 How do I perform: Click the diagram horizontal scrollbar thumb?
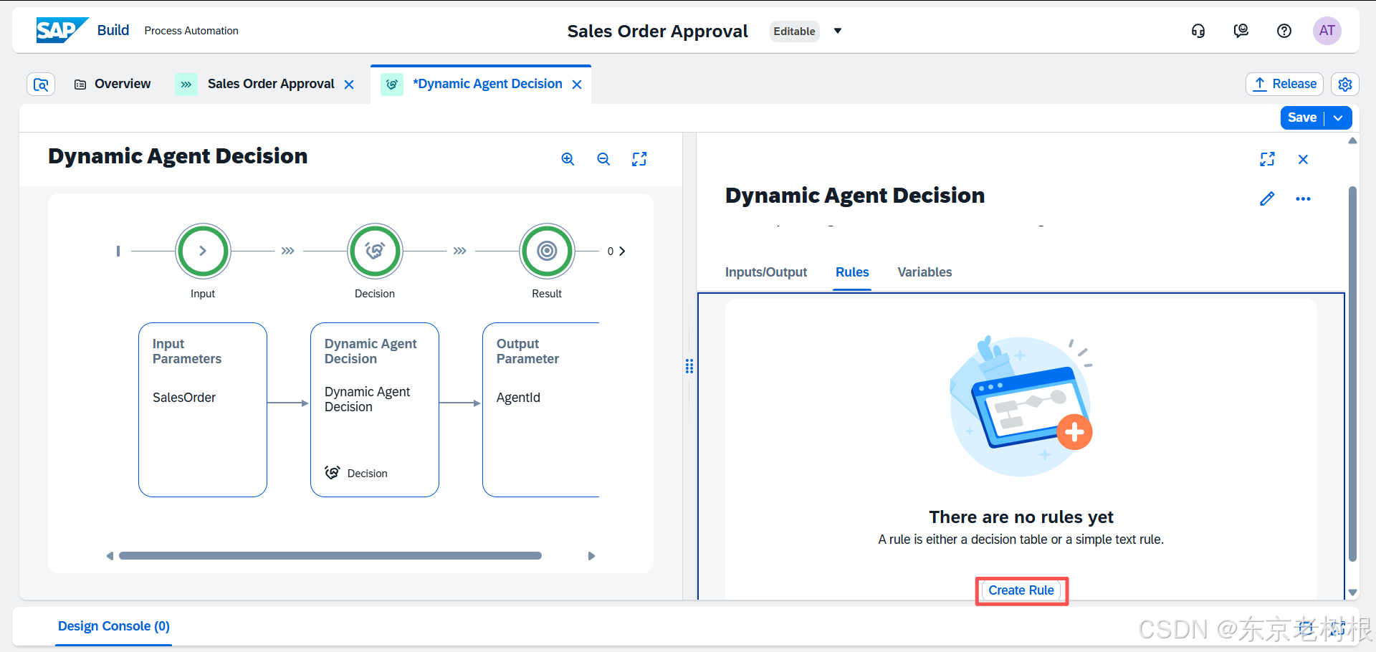point(330,556)
